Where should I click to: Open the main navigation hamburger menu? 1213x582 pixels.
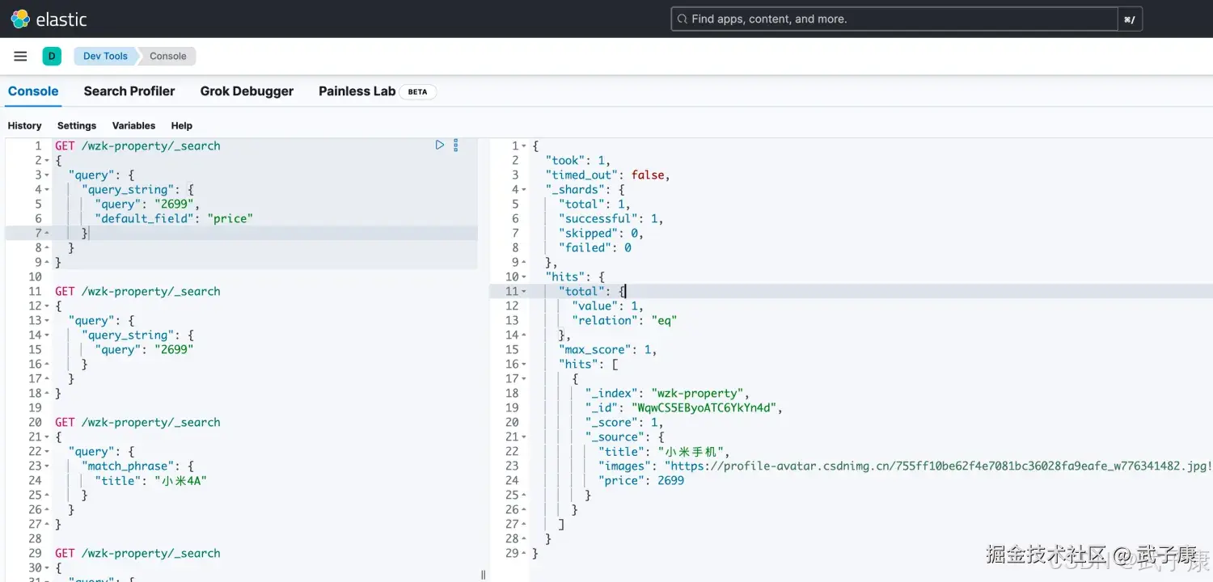[x=20, y=56]
